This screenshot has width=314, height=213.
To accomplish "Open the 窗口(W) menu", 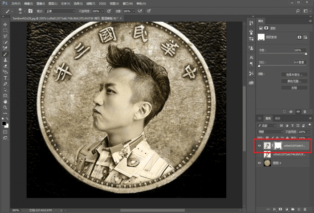I will pos(127,4).
